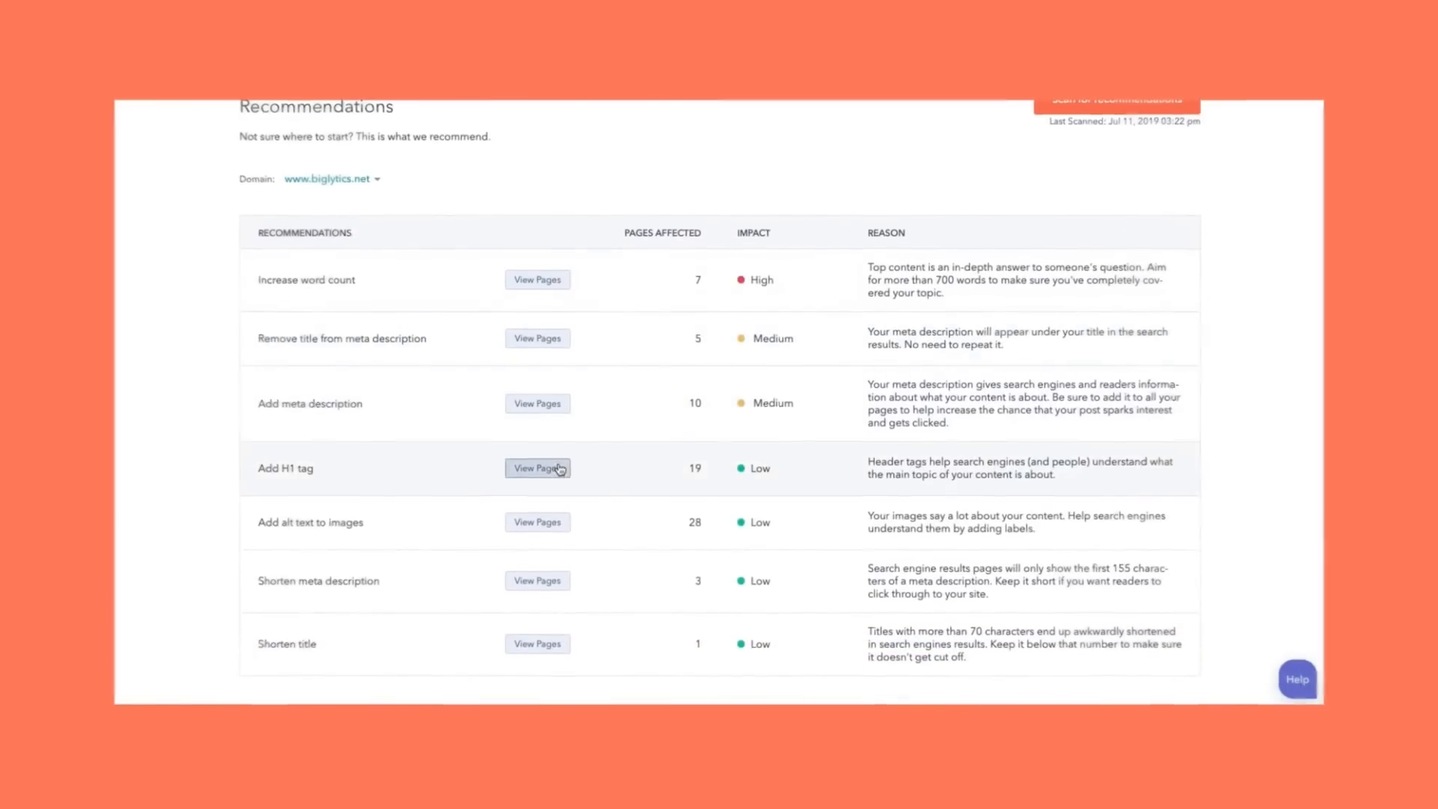View pages for Add meta description
This screenshot has width=1438, height=809.
click(537, 404)
